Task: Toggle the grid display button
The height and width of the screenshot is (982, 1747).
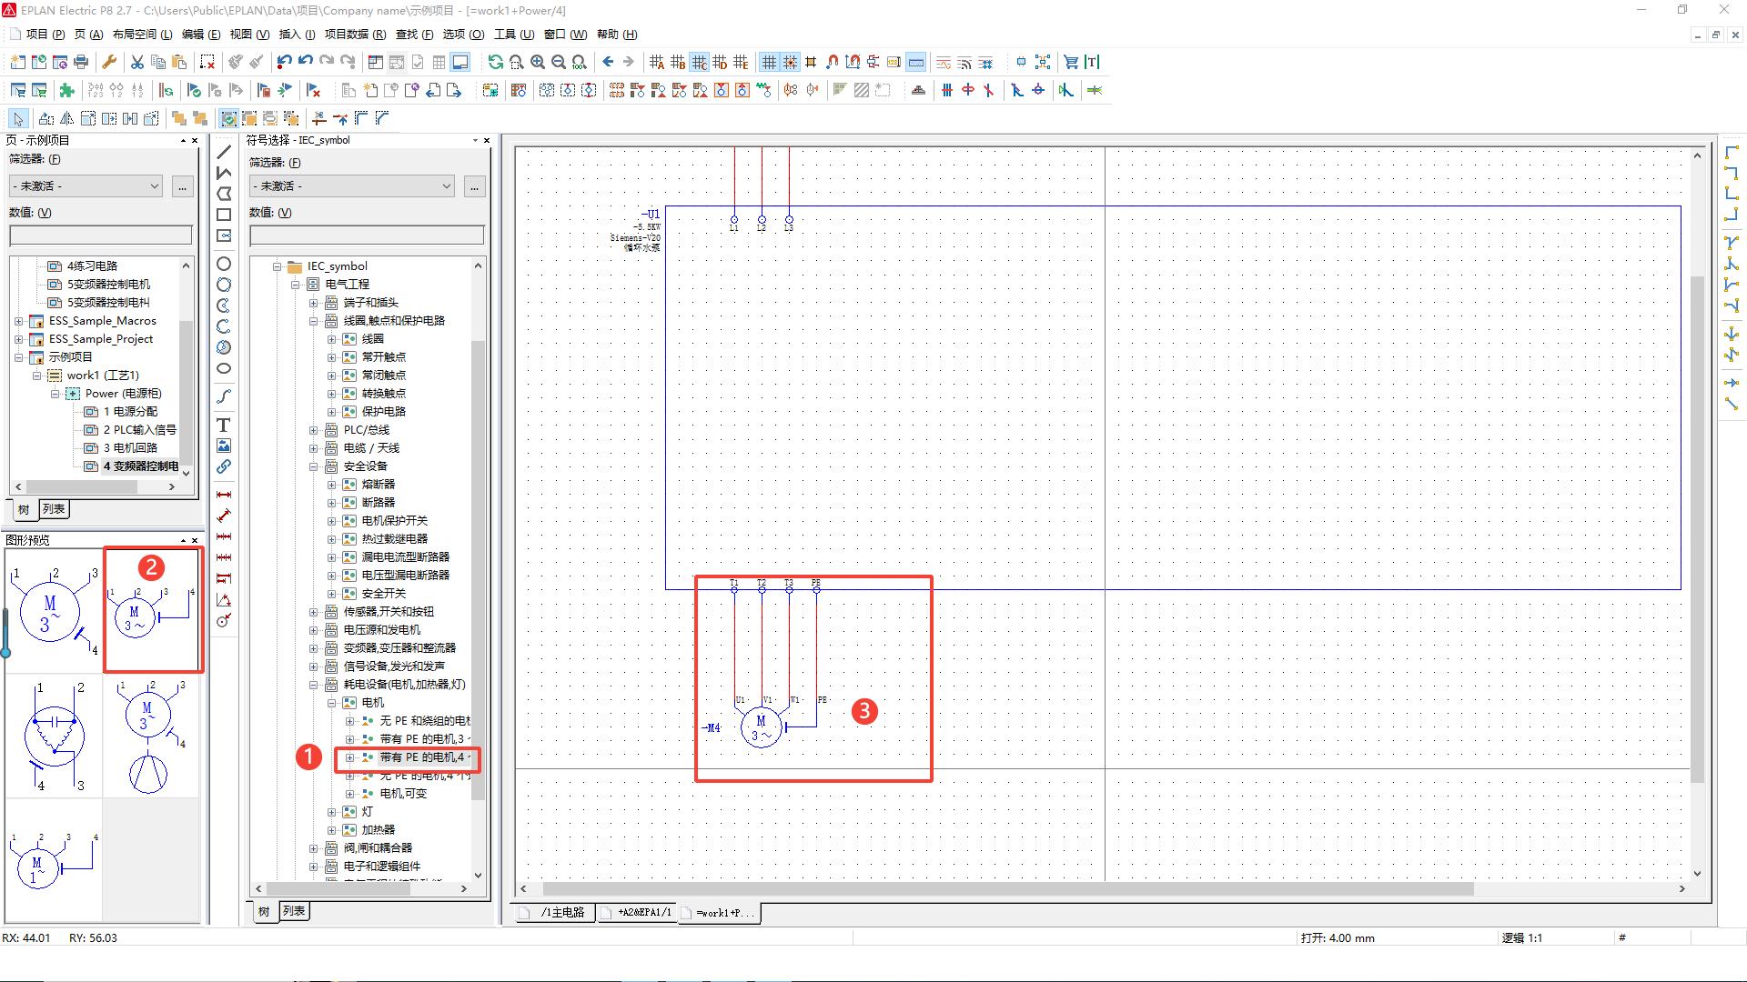Action: 769,62
